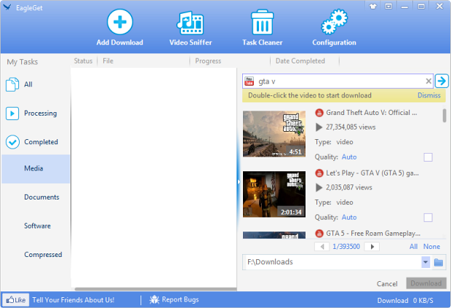Tick the checkbox for Grand Theft Auto V: Official
The height and width of the screenshot is (308, 451).
tap(428, 157)
